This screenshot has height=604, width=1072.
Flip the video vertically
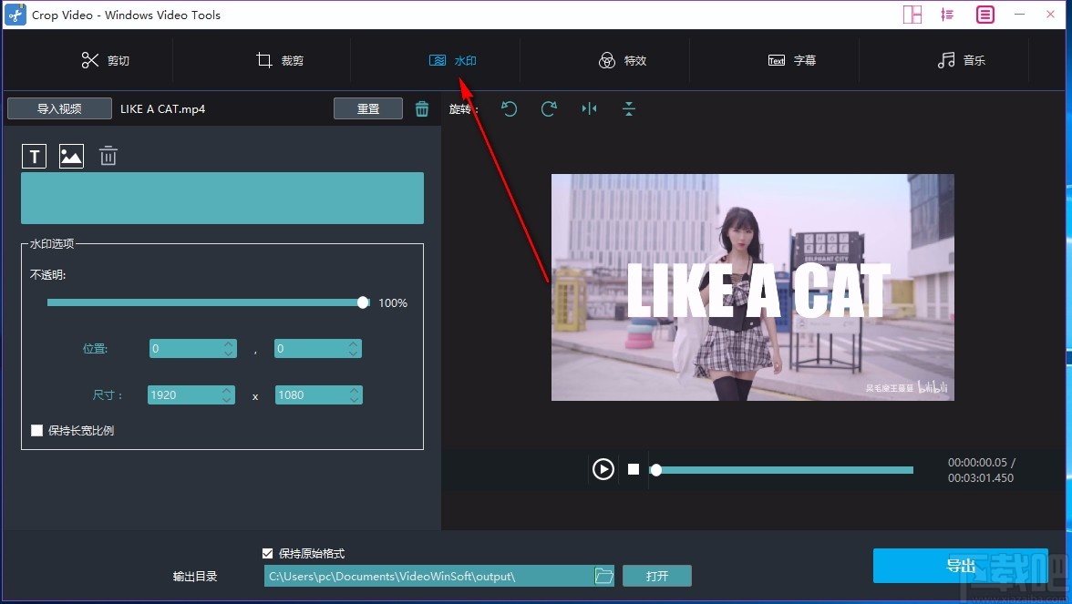click(629, 108)
